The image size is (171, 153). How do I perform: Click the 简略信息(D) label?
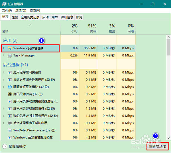[18, 146]
